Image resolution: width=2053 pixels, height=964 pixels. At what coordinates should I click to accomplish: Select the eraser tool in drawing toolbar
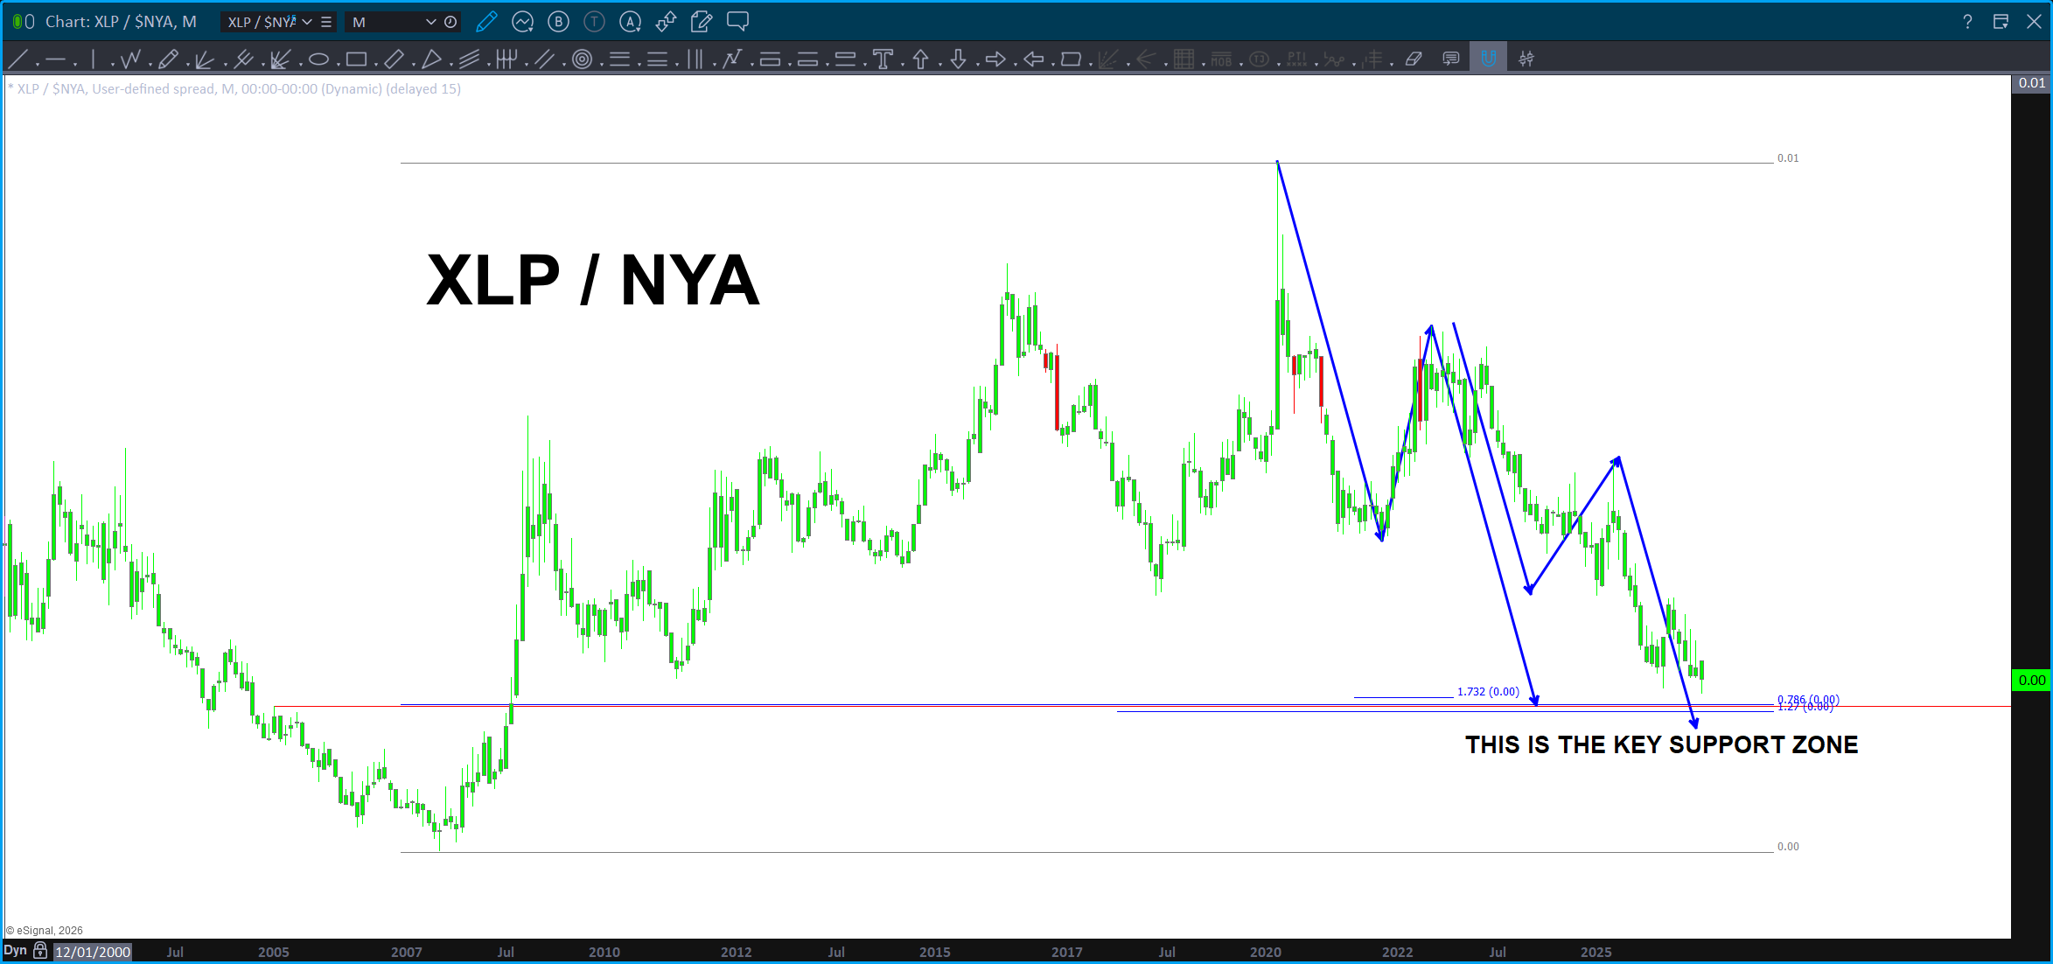tap(1414, 59)
